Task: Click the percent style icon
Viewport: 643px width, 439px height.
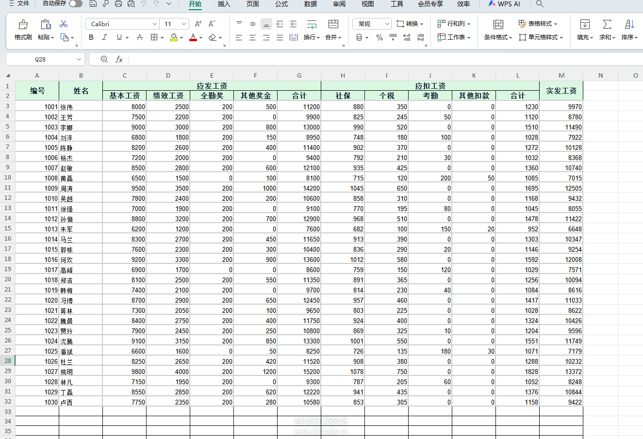Action: click(379, 37)
